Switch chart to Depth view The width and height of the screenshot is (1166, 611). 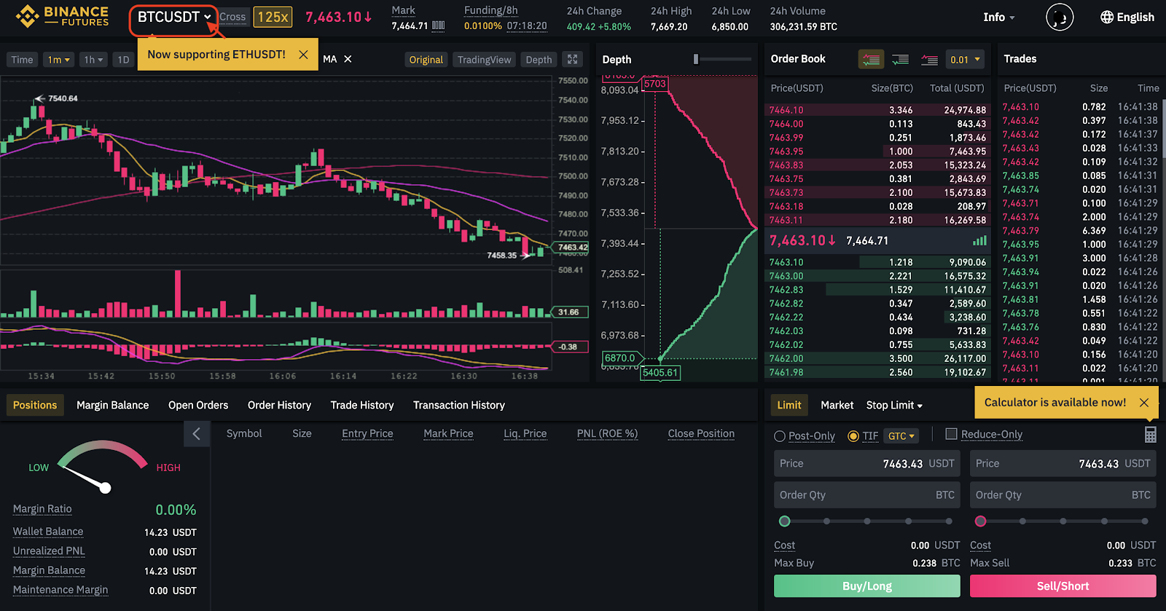tap(539, 60)
